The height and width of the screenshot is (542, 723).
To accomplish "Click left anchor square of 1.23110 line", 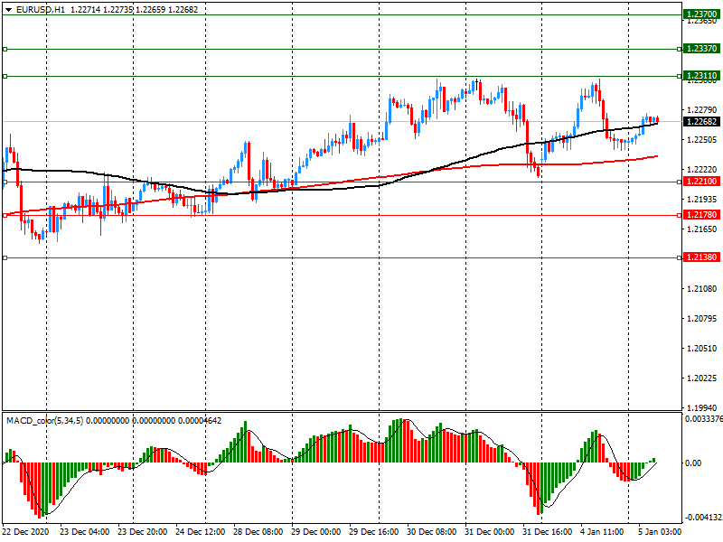I will coord(5,76).
